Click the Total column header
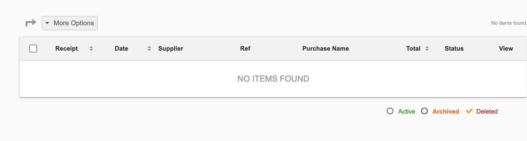527x141 pixels. pyautogui.click(x=413, y=49)
